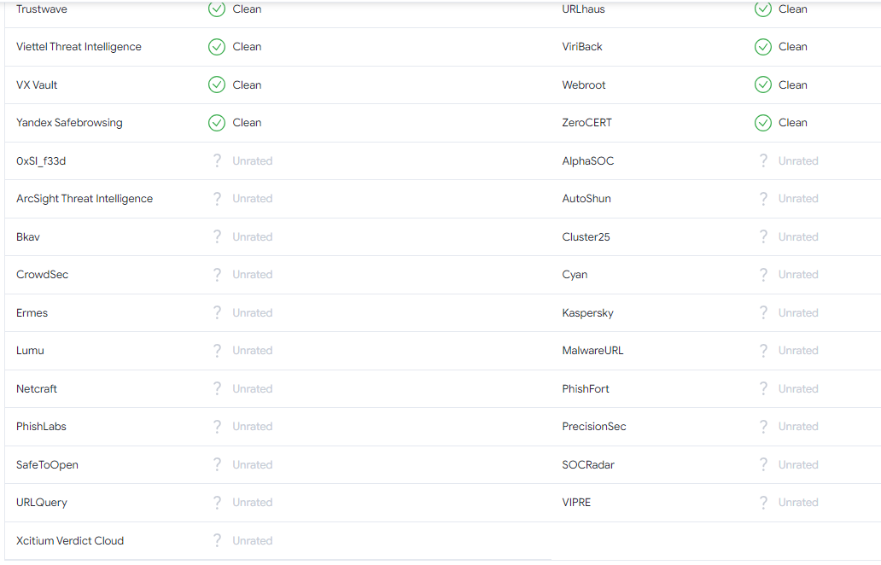Screen dimensions: 881x565
Task: Click the green check icon next to Webroot
Action: point(763,84)
